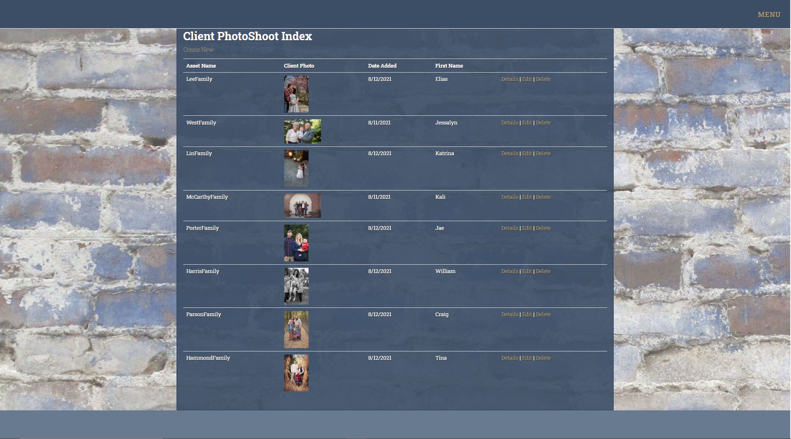Open Details for LinFamily
The width and height of the screenshot is (791, 439).
pos(509,153)
